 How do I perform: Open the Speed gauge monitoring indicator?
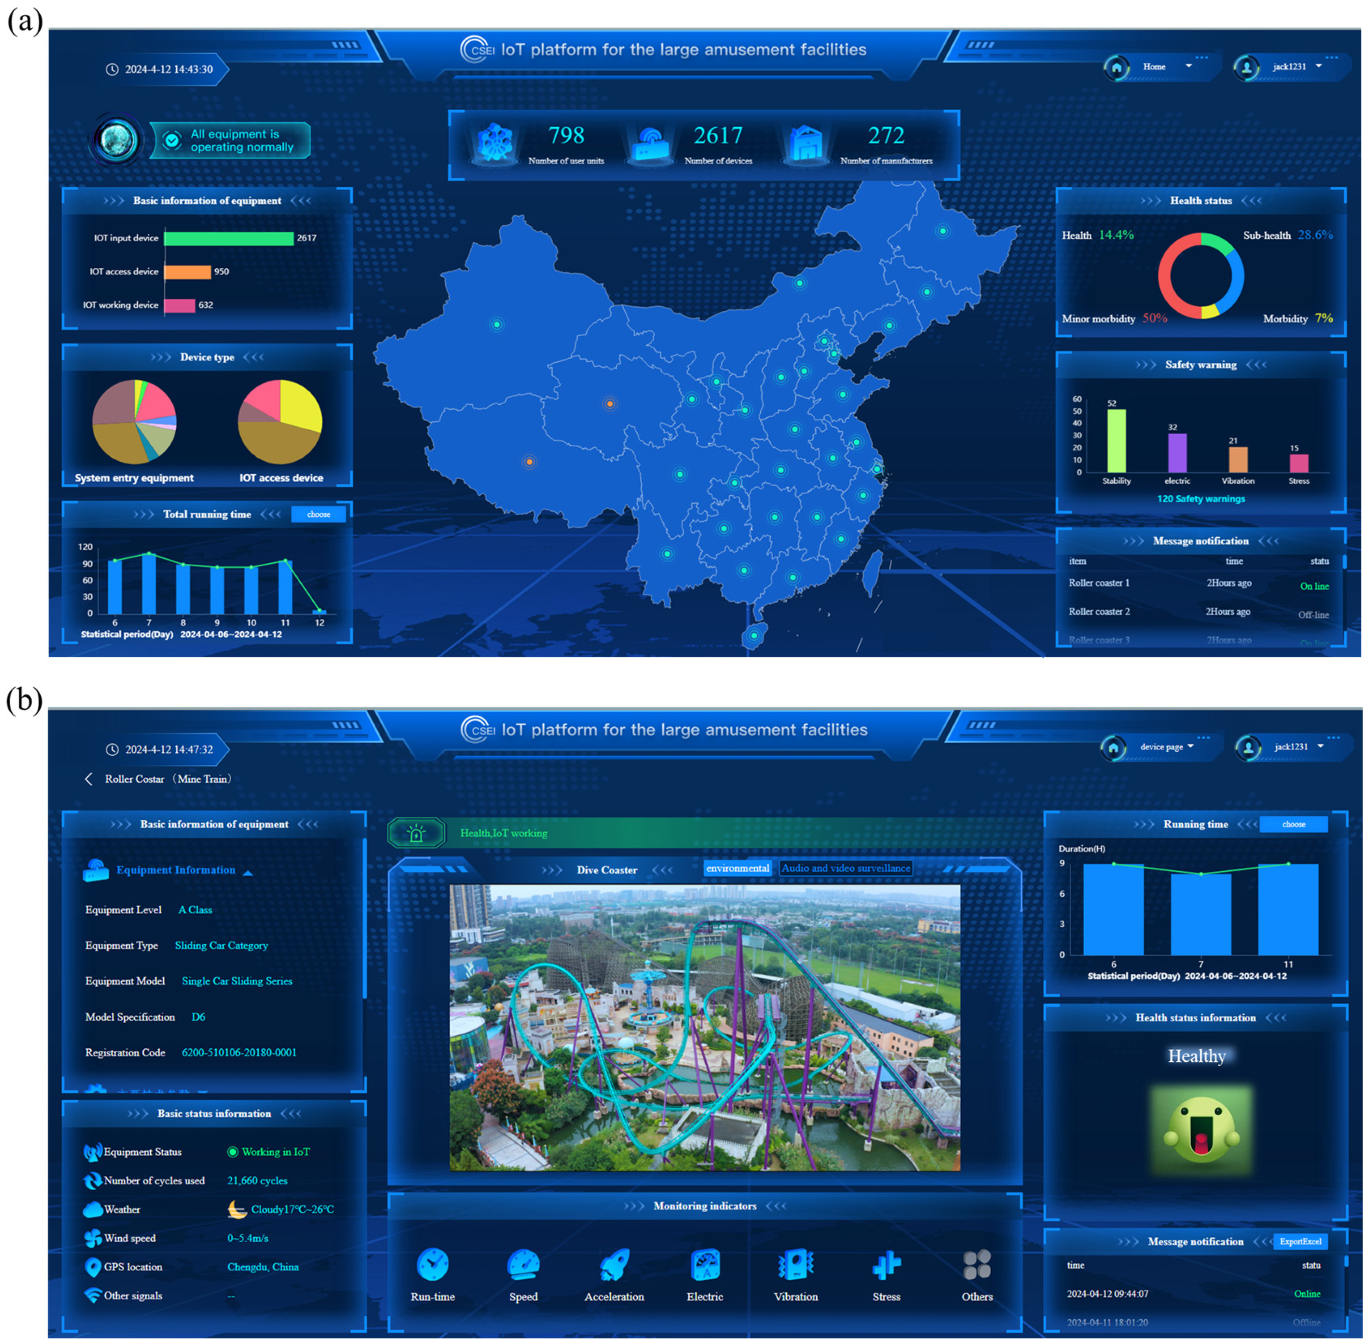(x=524, y=1264)
